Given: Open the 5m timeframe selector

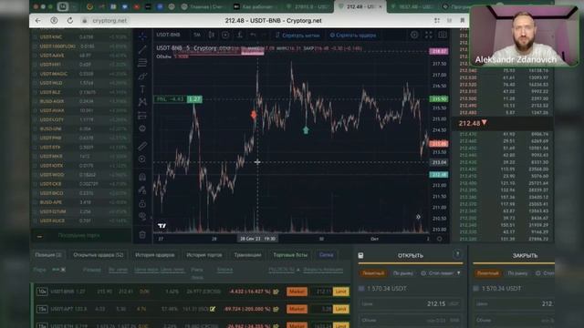Looking at the screenshot, I should coord(197,35).
